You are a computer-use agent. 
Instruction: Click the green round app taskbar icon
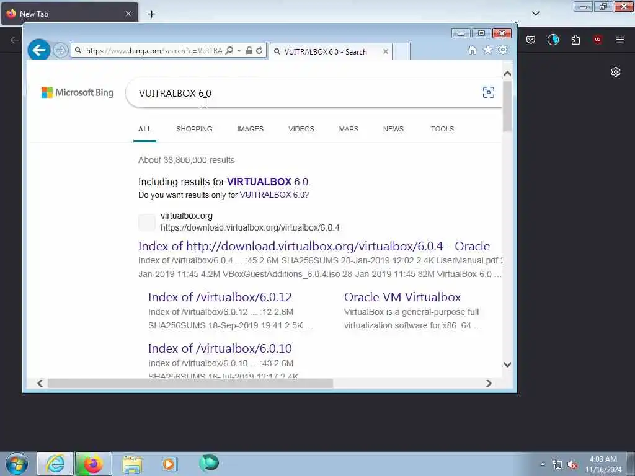(209, 463)
